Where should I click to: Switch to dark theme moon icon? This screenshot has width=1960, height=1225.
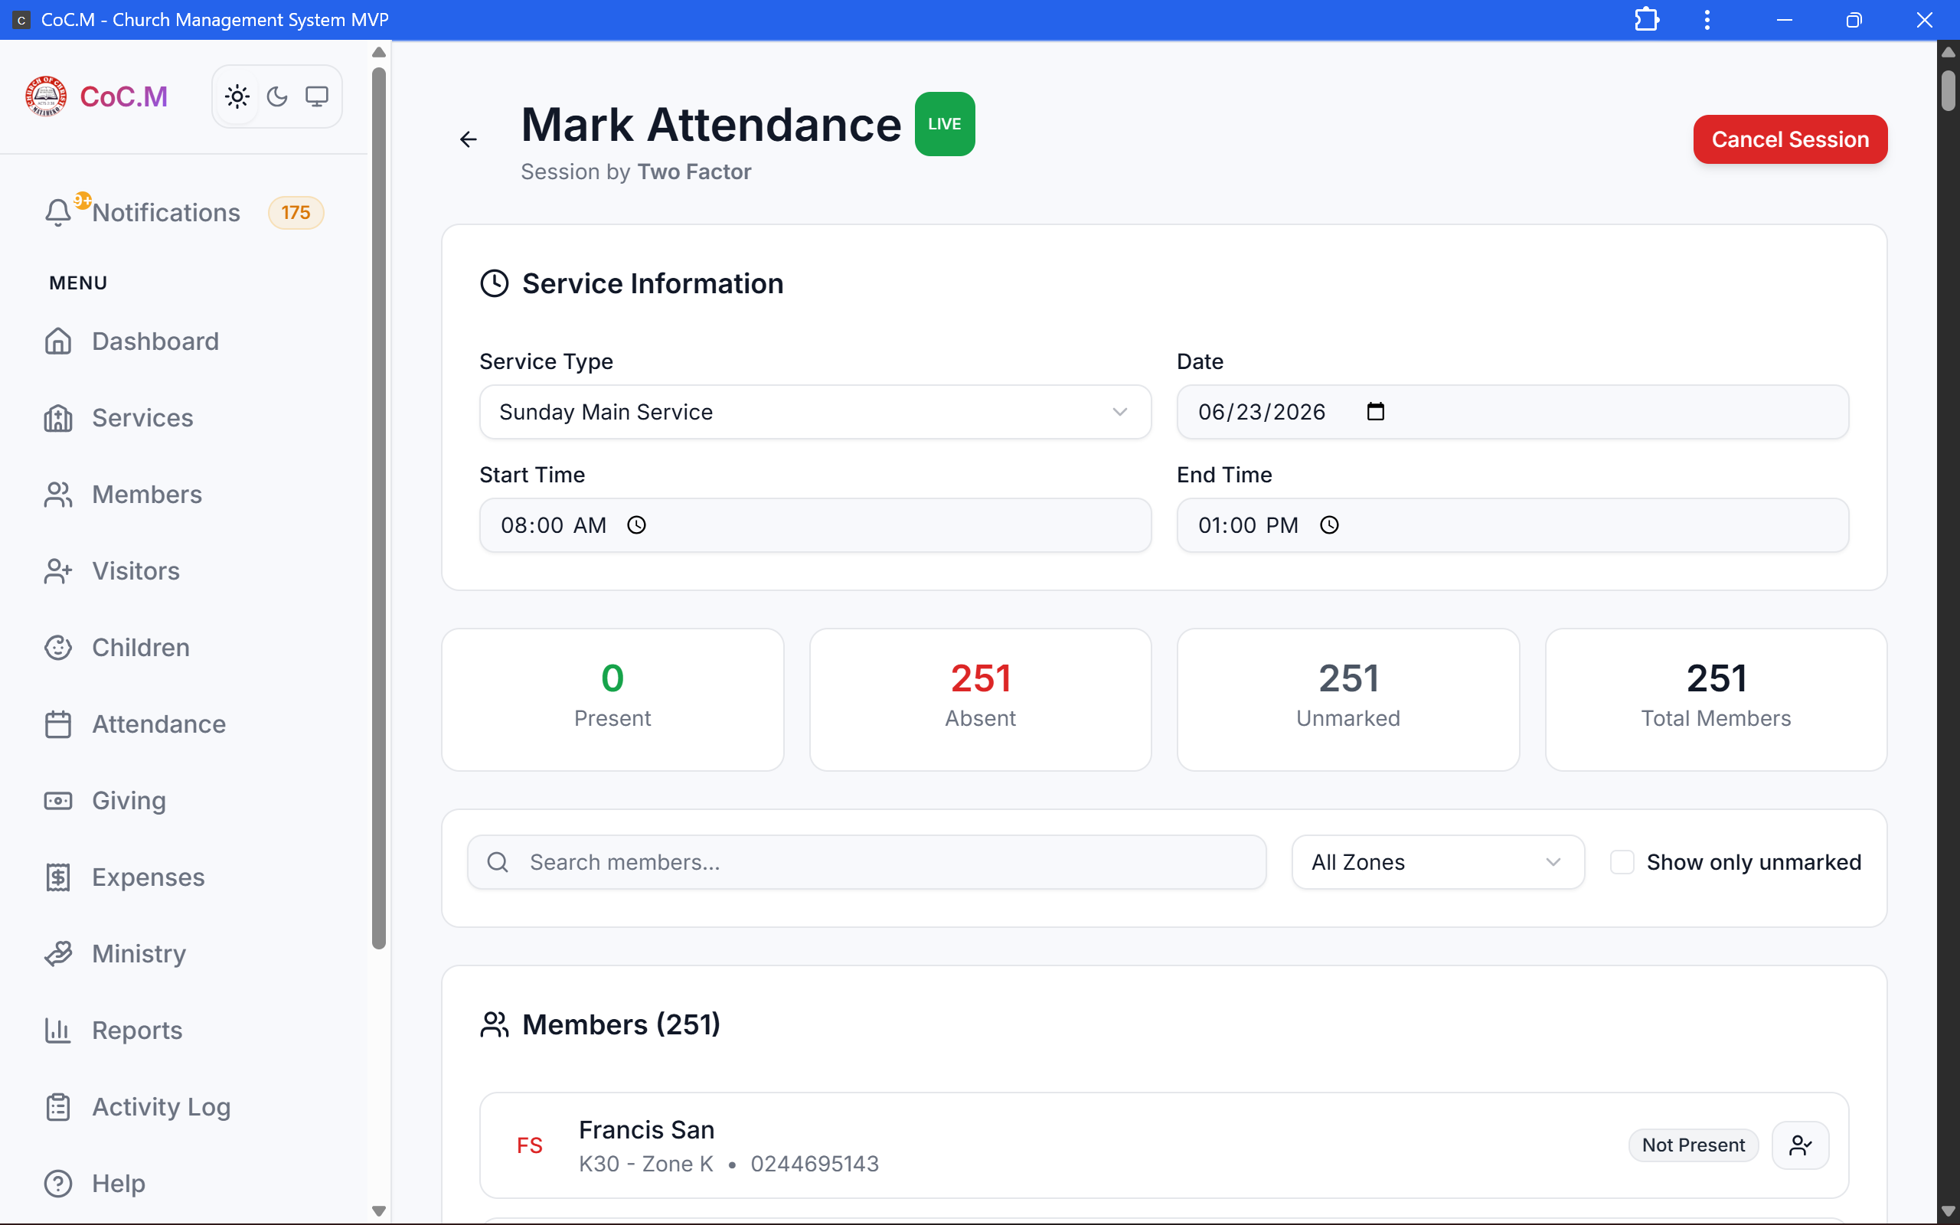[x=277, y=97]
